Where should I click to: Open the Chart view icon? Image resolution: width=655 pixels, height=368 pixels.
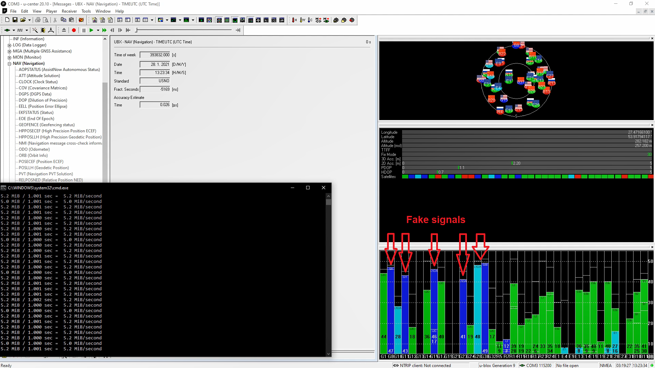[x=173, y=20]
